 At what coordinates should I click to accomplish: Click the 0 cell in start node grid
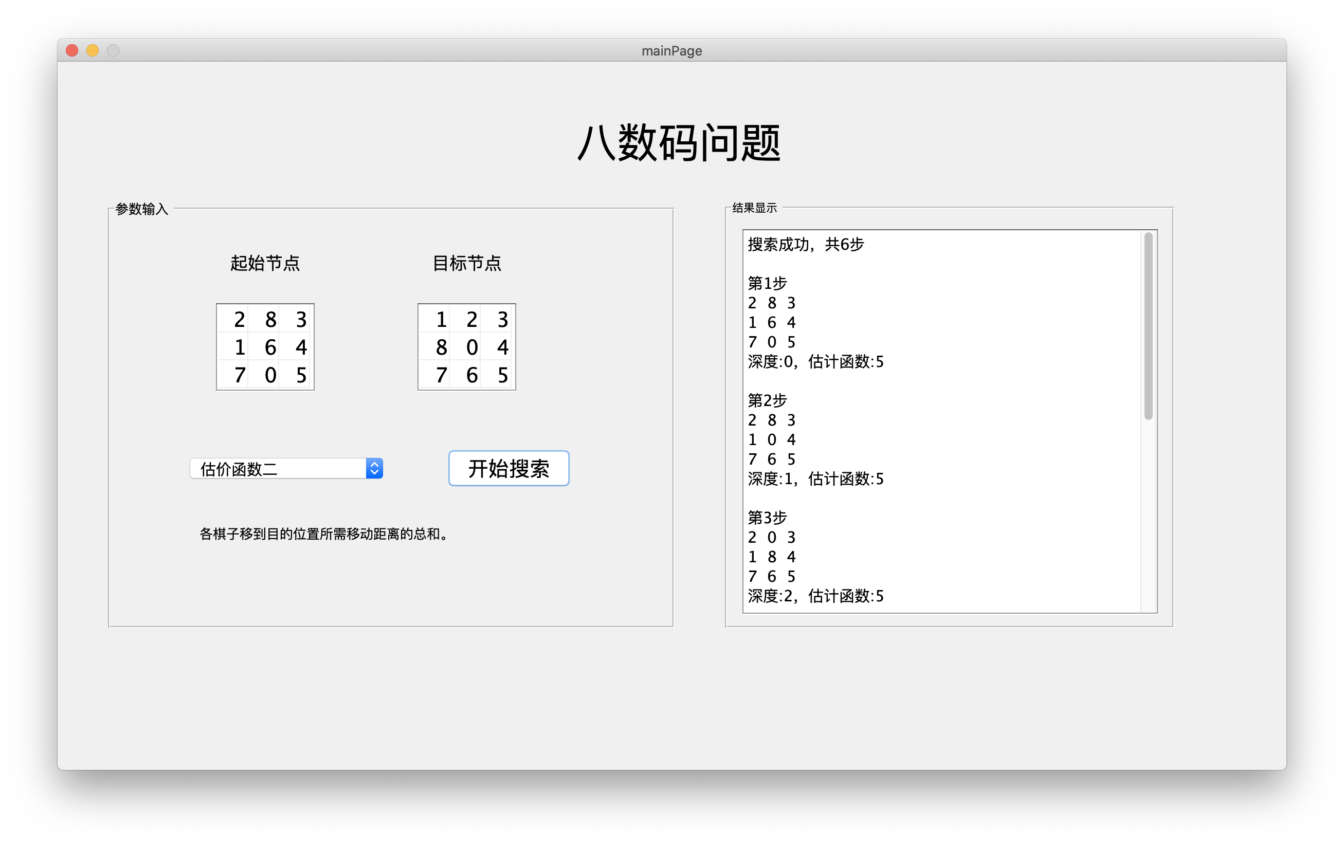pyautogui.click(x=270, y=375)
